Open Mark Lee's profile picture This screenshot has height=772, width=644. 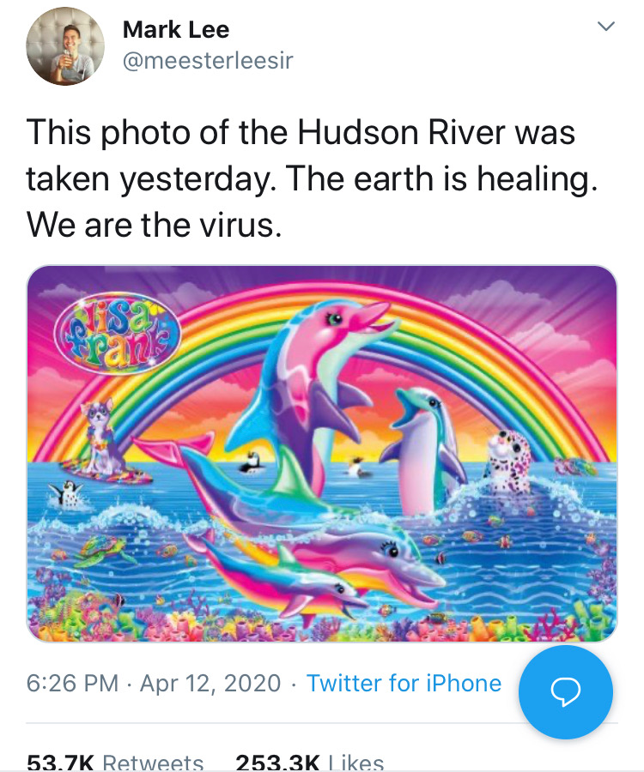tap(65, 46)
